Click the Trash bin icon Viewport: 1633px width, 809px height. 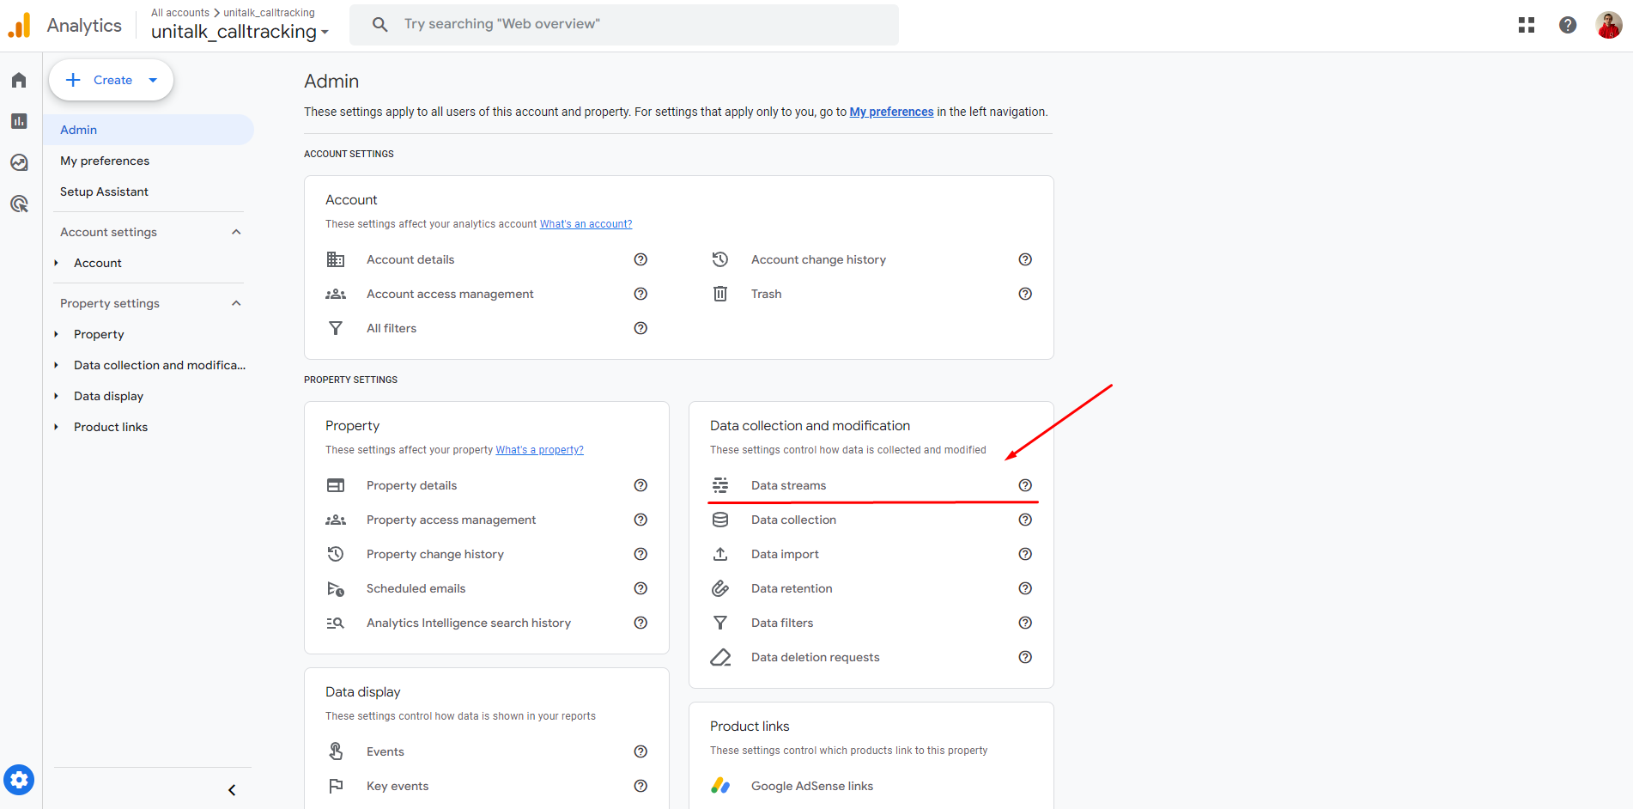pos(719,294)
